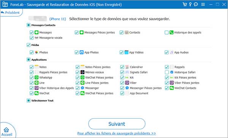The height and width of the screenshot is (138, 228).
Task: Click the Historique Safari compass icon
Action: [x=172, y=72]
